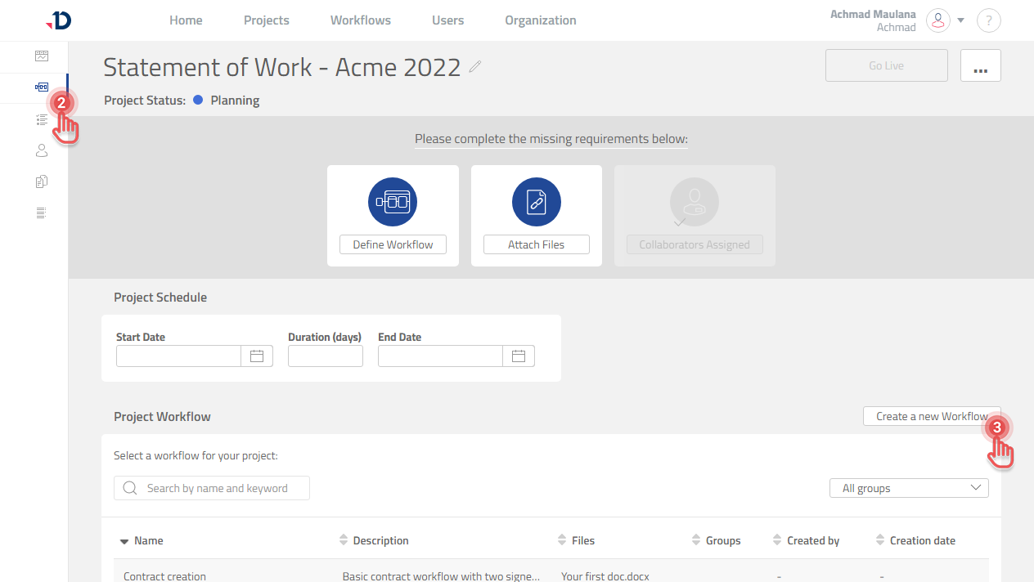The image size is (1034, 582).
Task: Click the Attach Files pencil document icon
Action: tap(536, 201)
